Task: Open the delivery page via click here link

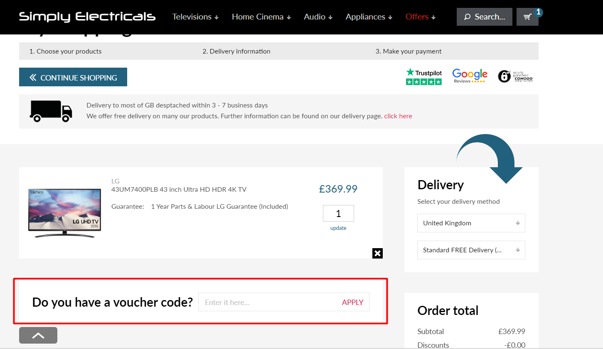Action: click(398, 116)
